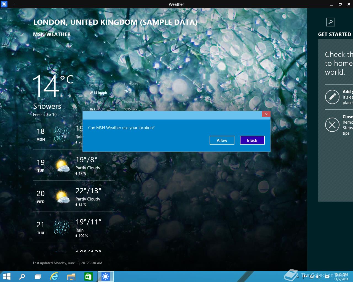353x282 pixels.
Task: Click the Showers condition text
Action: [x=47, y=106]
